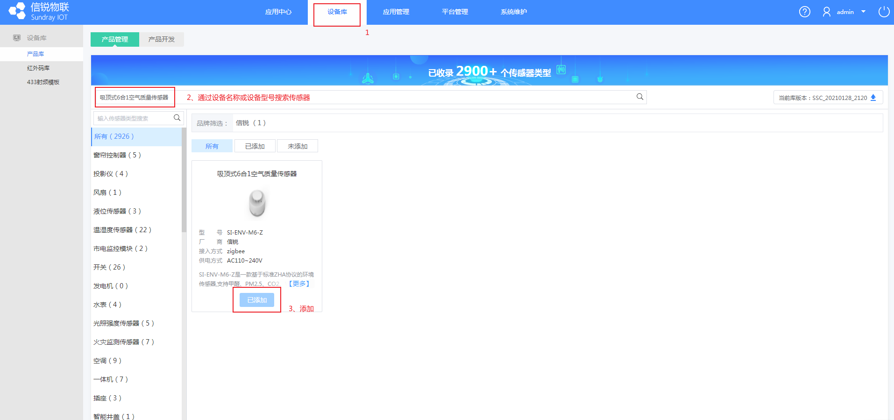Select the 未添加 filter option

[x=298, y=146]
